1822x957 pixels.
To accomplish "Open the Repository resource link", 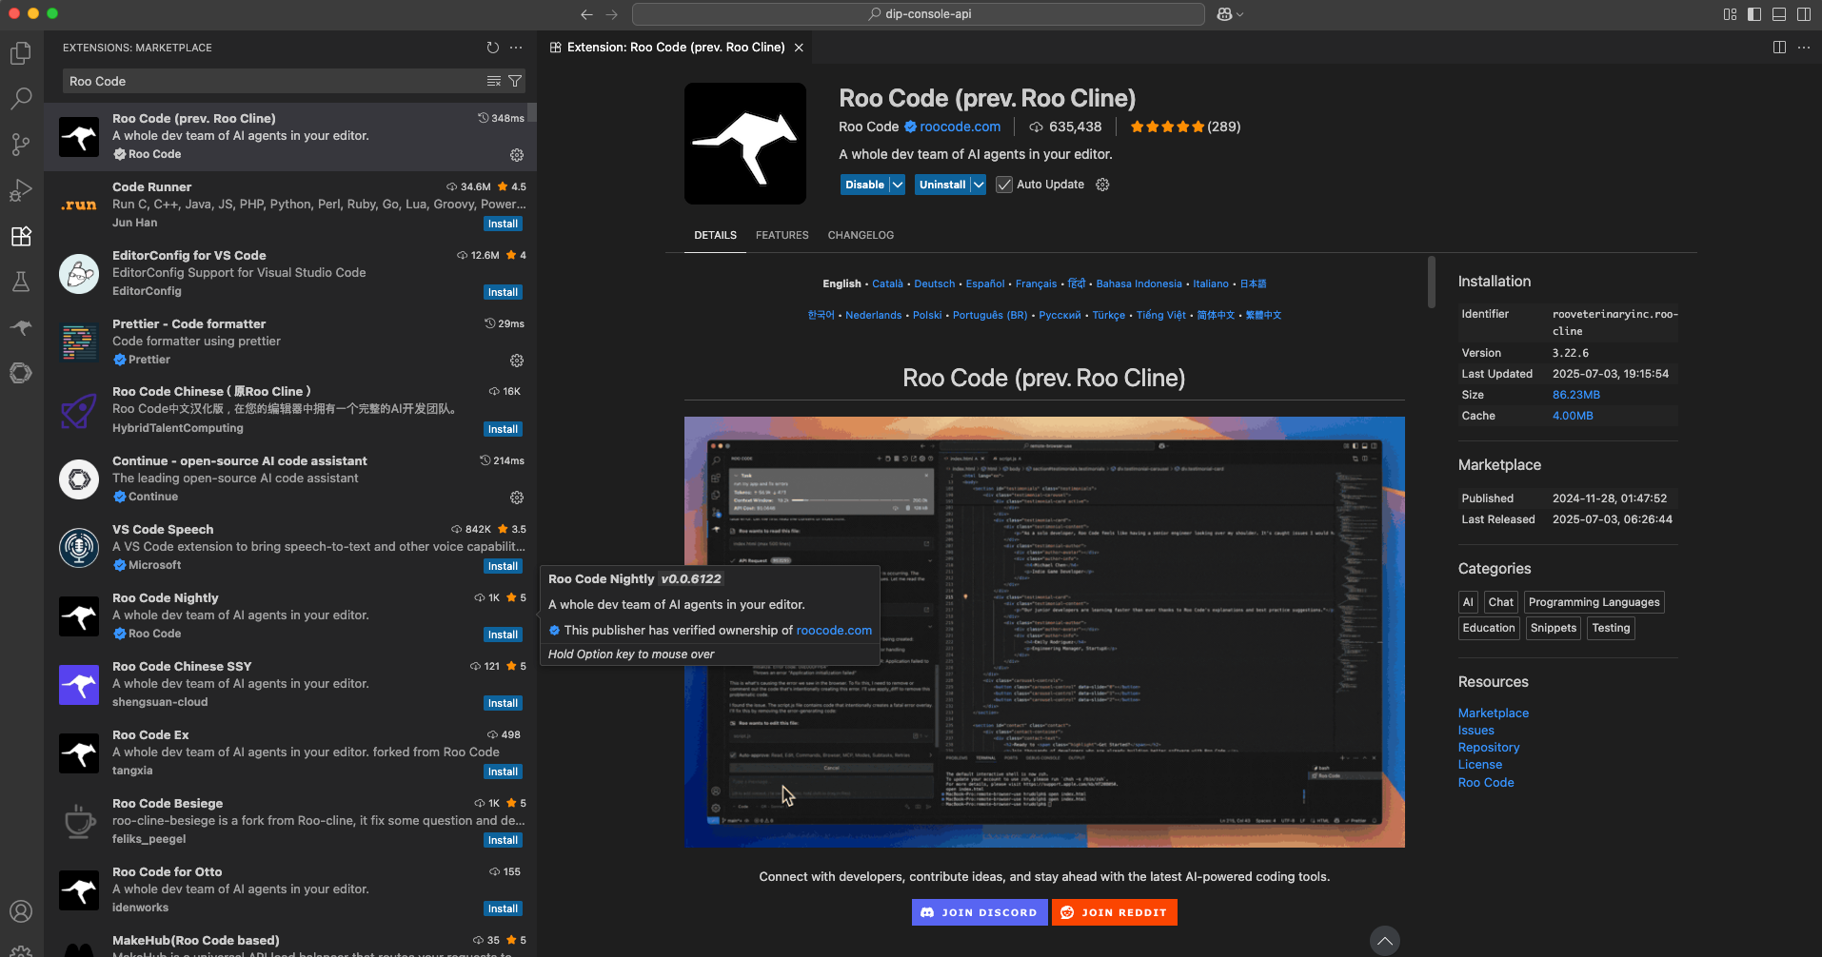I will tap(1489, 748).
